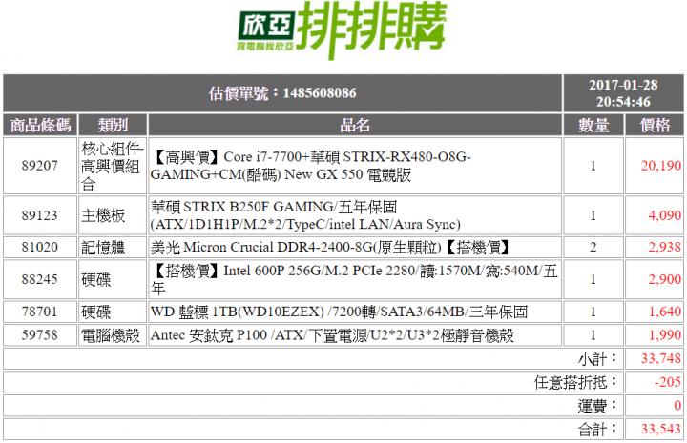Click quantity 1 in Antec case row
This screenshot has height=443, width=687.
click(593, 335)
